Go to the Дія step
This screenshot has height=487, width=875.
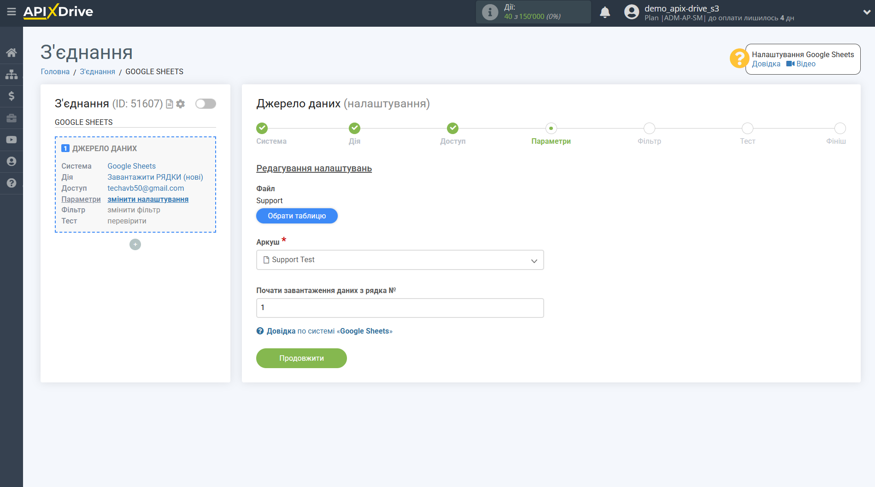[x=354, y=128]
